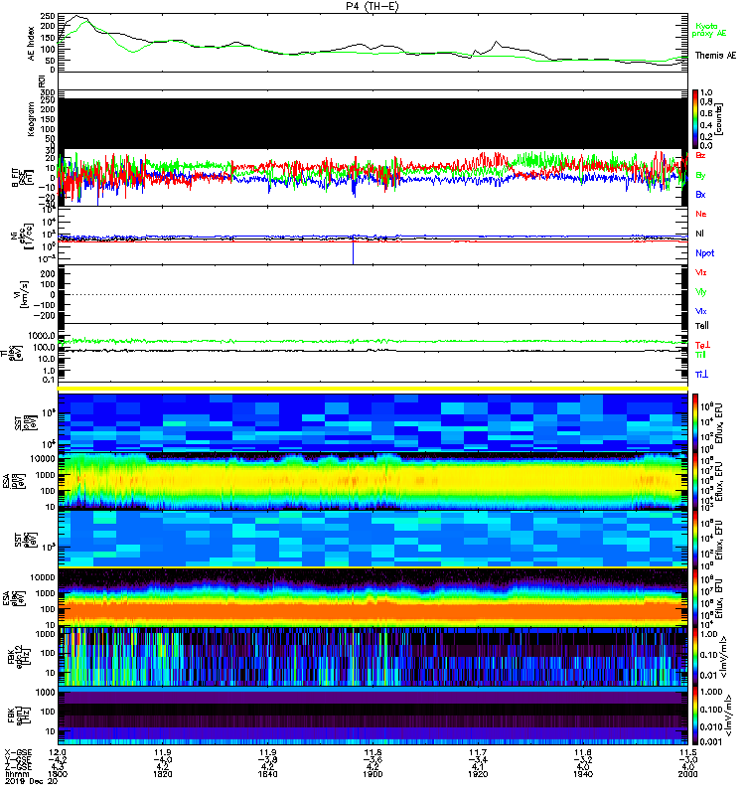Screen dimensions: 745x795
Task: Select the [counts] color bar label
Action: [719, 119]
